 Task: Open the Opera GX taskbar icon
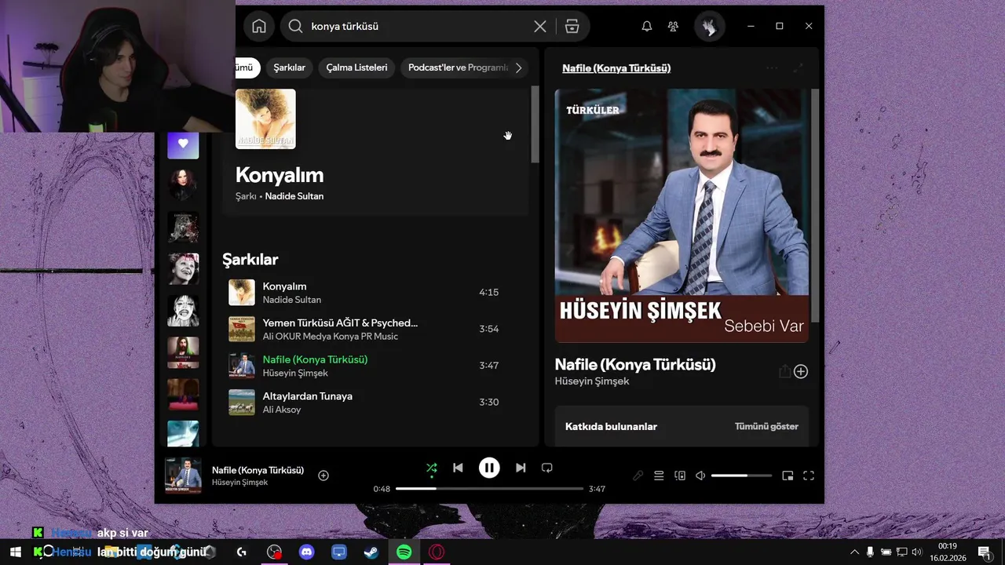coord(436,552)
